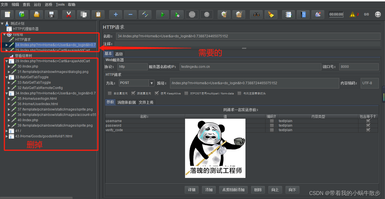Collapse the 线程组 tree node
The width and height of the screenshot is (385, 199).
[x=5, y=34]
